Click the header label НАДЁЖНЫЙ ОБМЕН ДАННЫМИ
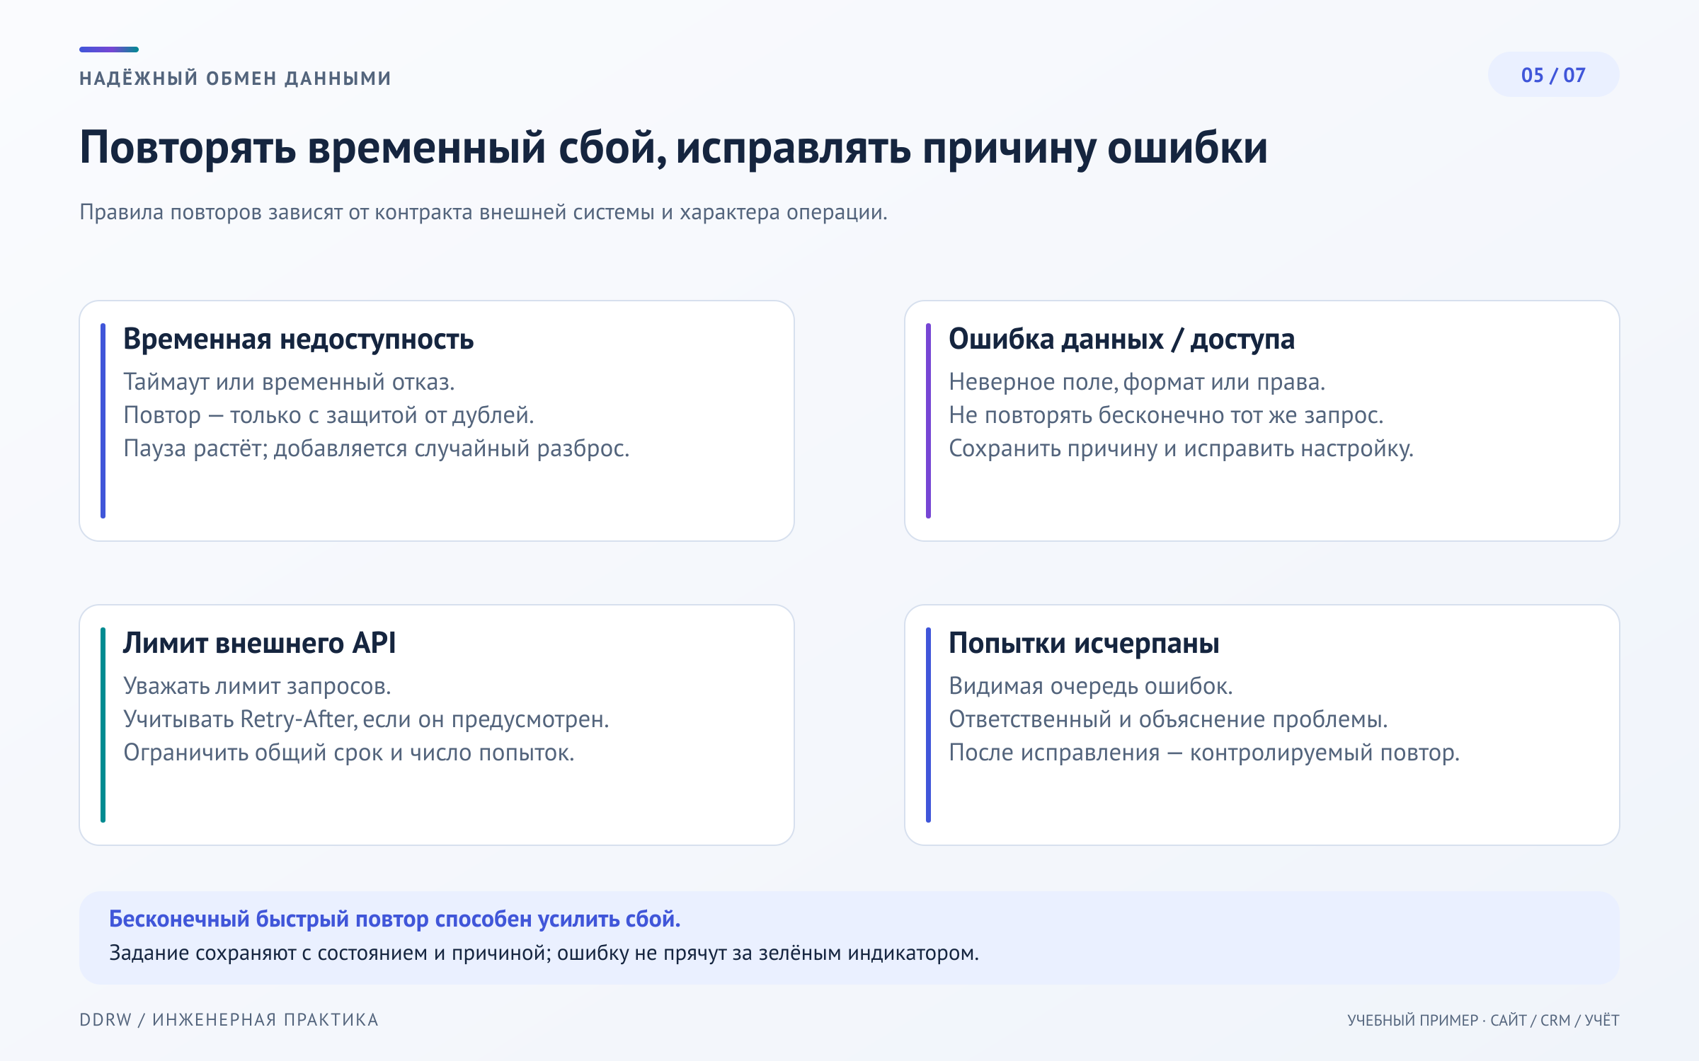 [x=235, y=78]
